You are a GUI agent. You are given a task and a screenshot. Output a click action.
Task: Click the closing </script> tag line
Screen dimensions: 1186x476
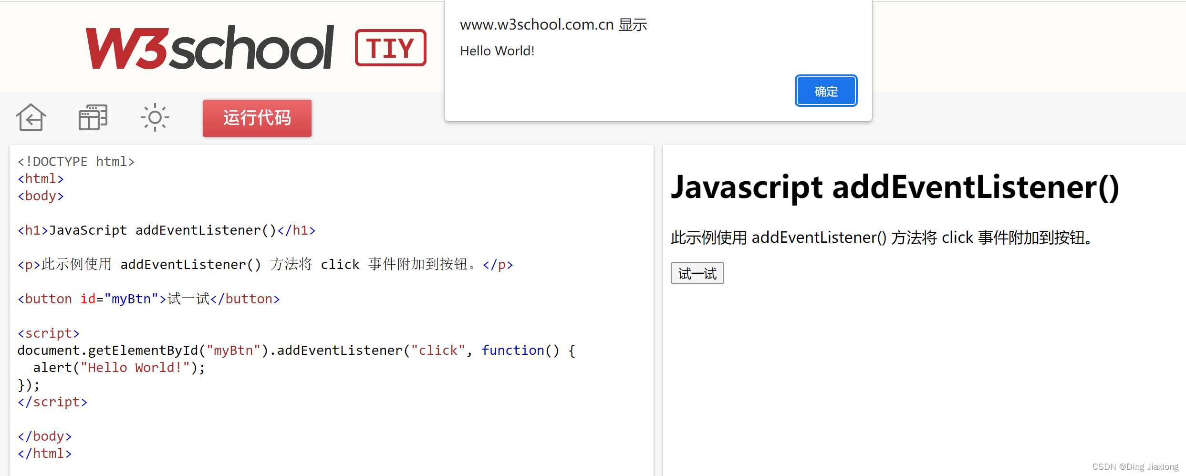click(x=52, y=402)
